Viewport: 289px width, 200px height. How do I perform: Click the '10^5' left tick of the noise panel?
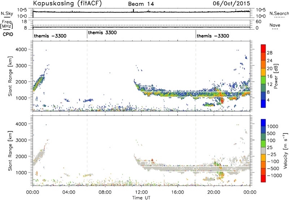click(22, 10)
